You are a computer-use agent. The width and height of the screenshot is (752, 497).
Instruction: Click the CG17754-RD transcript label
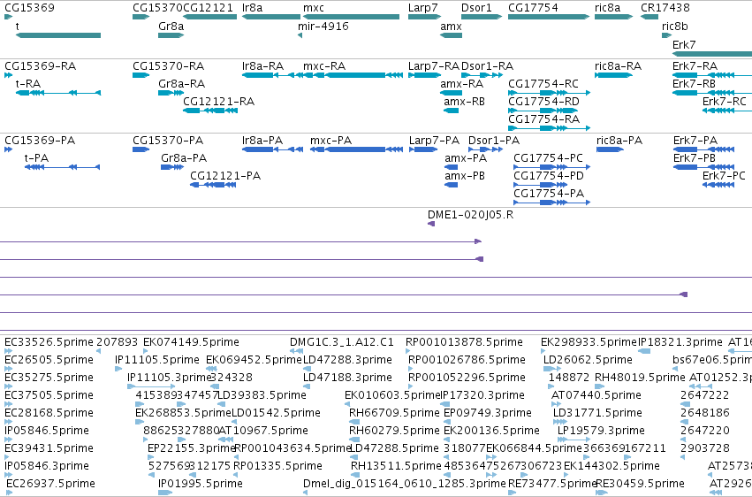[543, 101]
